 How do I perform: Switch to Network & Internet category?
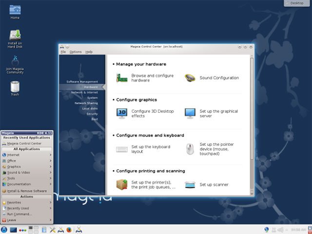(84, 92)
